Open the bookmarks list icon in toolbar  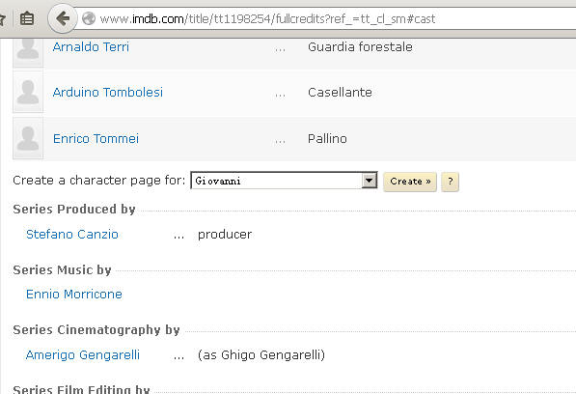(27, 18)
